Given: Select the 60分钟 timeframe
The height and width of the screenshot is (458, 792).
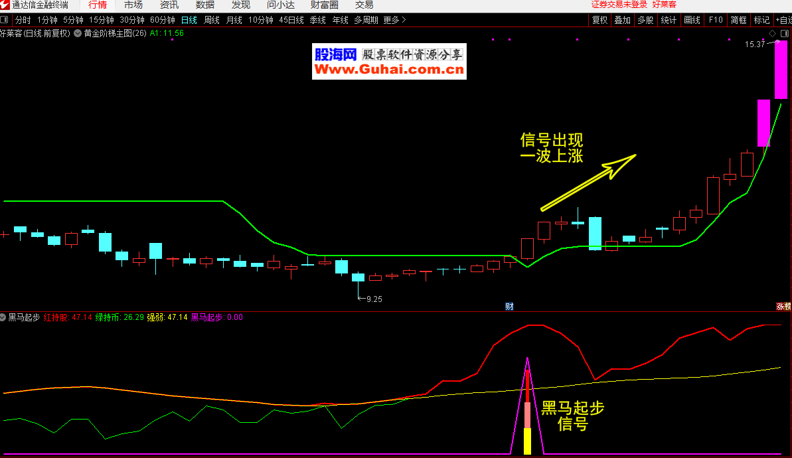Looking at the screenshot, I should [163, 20].
